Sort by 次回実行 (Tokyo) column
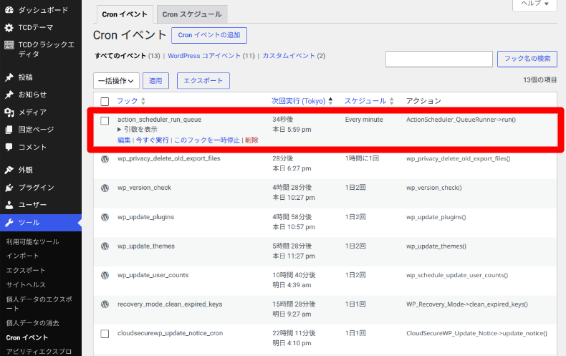566x356 pixels. click(302, 101)
